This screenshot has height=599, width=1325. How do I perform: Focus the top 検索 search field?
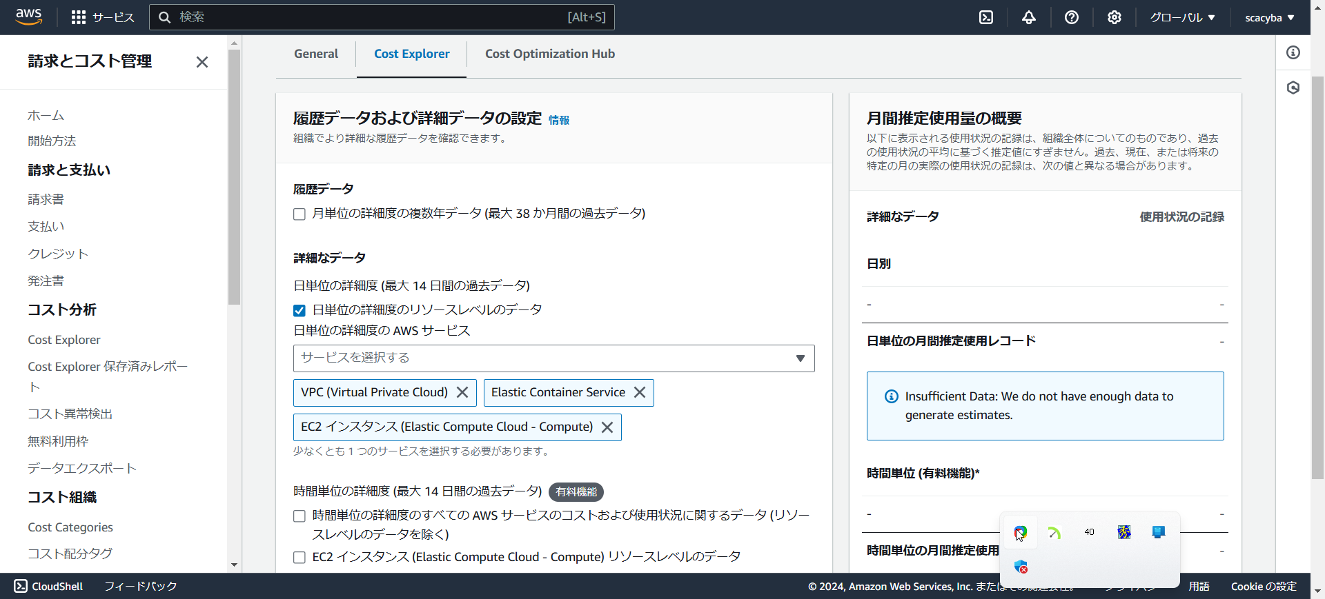(382, 17)
